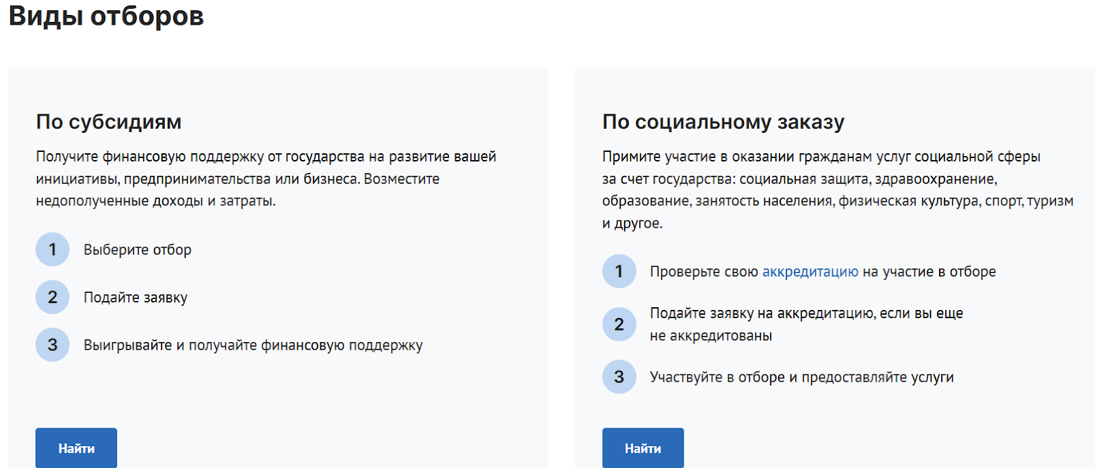This screenshot has height=468, width=1095.
Task: Click Найти button under По социальному заказу
Action: 643,448
